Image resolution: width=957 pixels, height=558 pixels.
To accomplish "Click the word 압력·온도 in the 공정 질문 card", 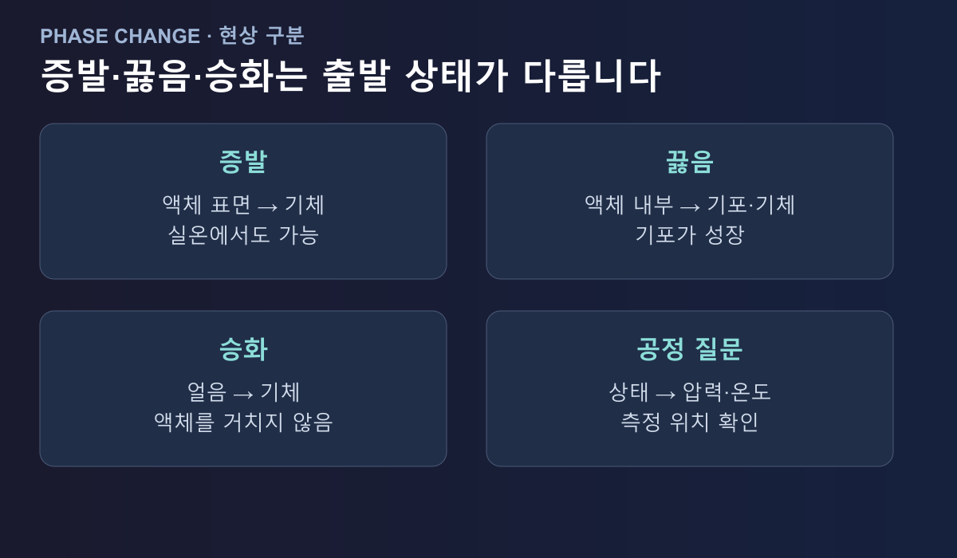I will click(x=727, y=392).
